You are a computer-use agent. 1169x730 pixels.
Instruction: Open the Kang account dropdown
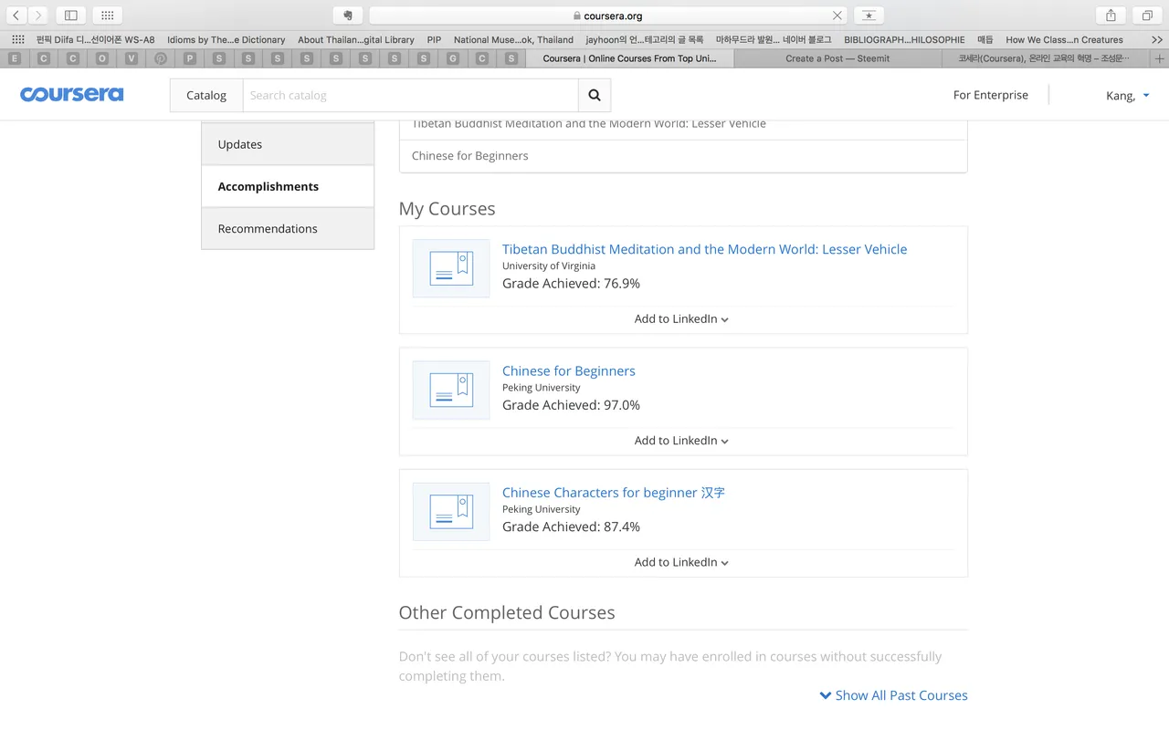coord(1128,95)
